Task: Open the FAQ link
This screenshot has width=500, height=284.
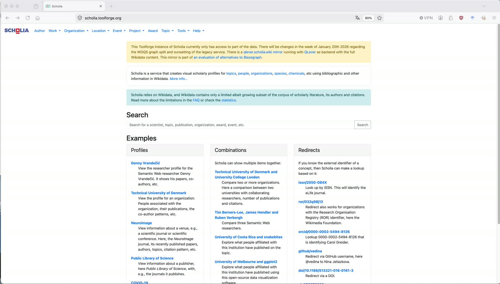Action: (196, 100)
